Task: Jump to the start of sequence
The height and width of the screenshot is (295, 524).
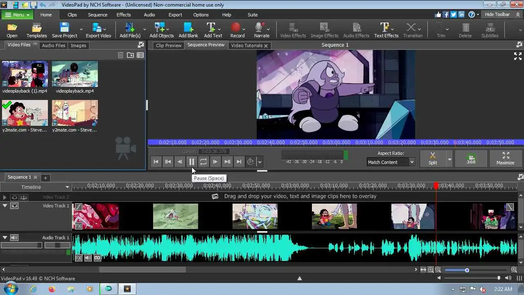Action: coord(156,162)
